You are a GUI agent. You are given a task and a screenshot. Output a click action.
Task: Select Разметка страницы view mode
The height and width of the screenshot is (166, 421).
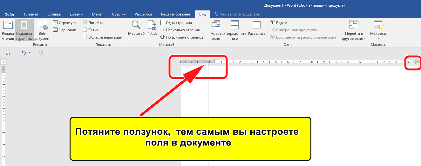pyautogui.click(x=24, y=30)
